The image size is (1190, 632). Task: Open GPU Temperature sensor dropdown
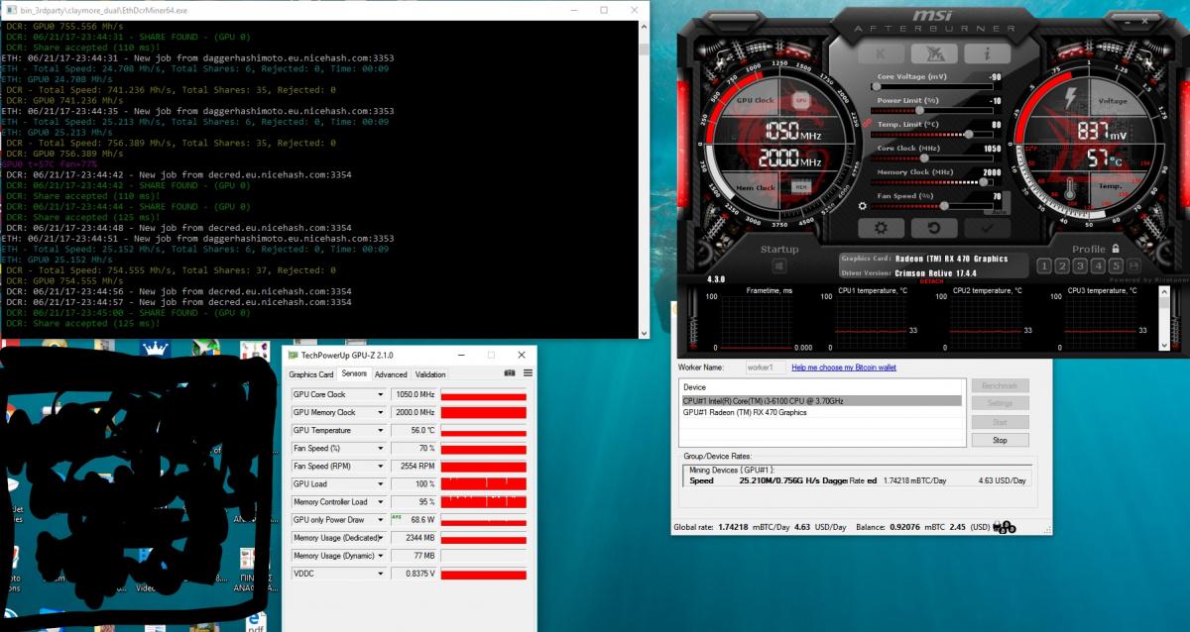[380, 430]
